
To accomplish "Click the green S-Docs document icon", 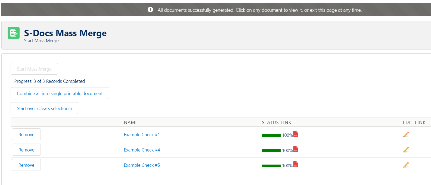I will pos(14,33).
